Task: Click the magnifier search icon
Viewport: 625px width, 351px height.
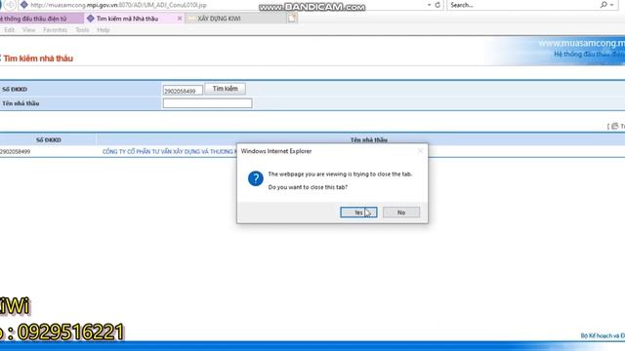Action: 604,5
